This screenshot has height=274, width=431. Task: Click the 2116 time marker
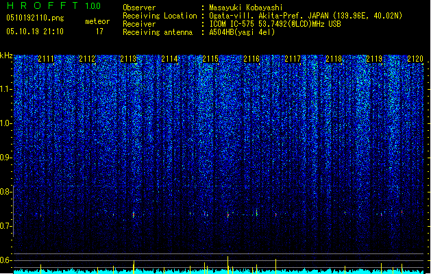[x=251, y=59]
